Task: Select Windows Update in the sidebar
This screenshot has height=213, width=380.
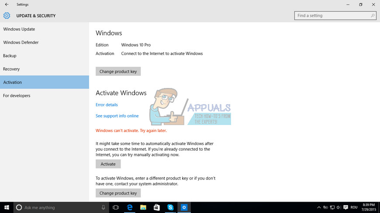Action: (45, 29)
